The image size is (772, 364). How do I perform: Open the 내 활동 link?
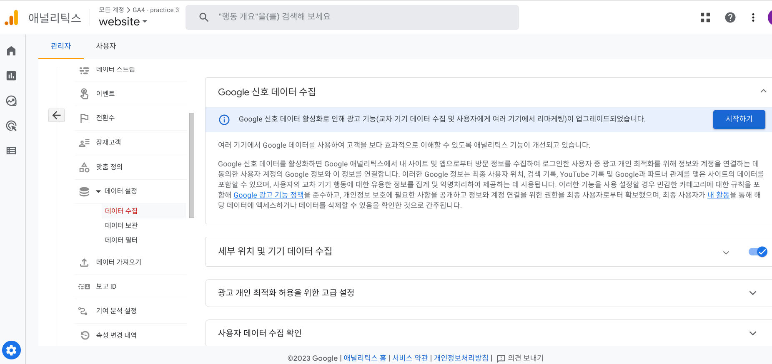tap(719, 195)
